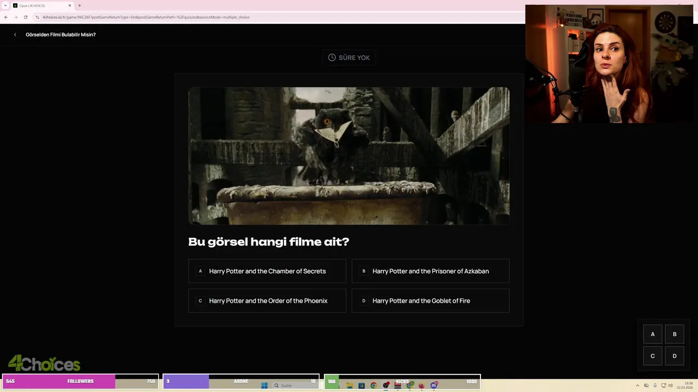Open the volume tray icon
This screenshot has height=392, width=698.
point(670,385)
